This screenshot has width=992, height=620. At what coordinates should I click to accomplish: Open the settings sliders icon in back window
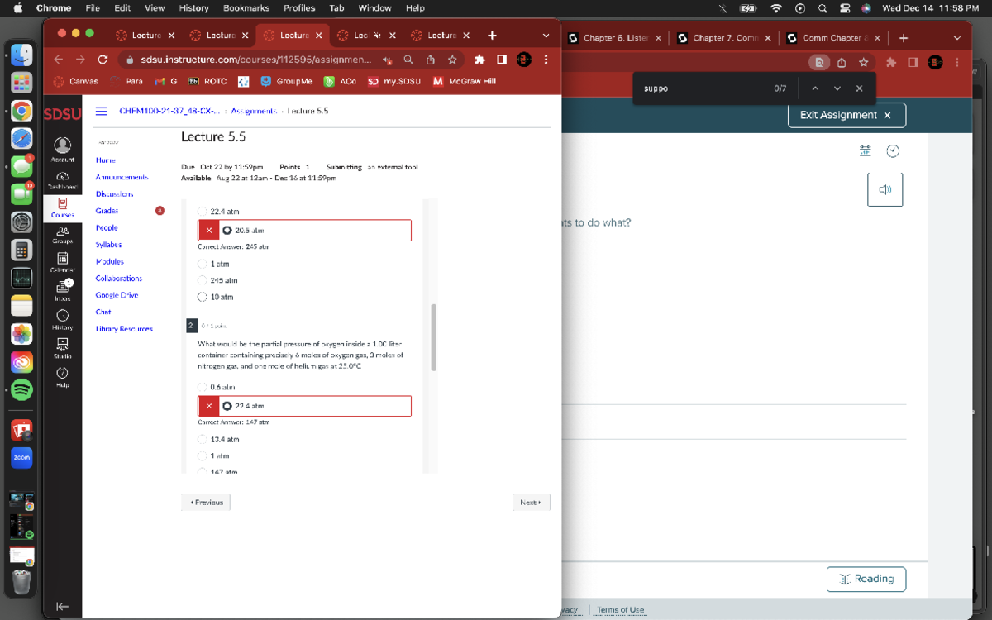pos(865,150)
